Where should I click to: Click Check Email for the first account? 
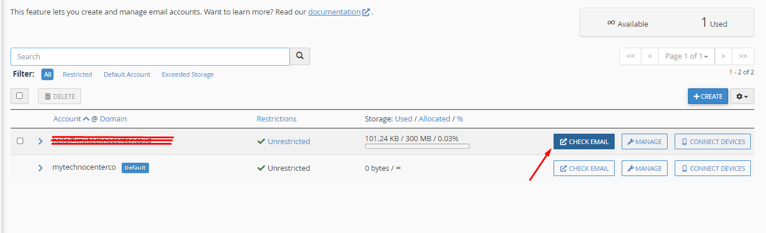(584, 142)
